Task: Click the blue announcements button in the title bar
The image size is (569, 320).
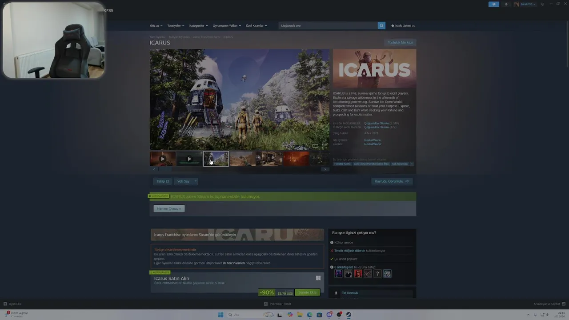Action: point(494,4)
